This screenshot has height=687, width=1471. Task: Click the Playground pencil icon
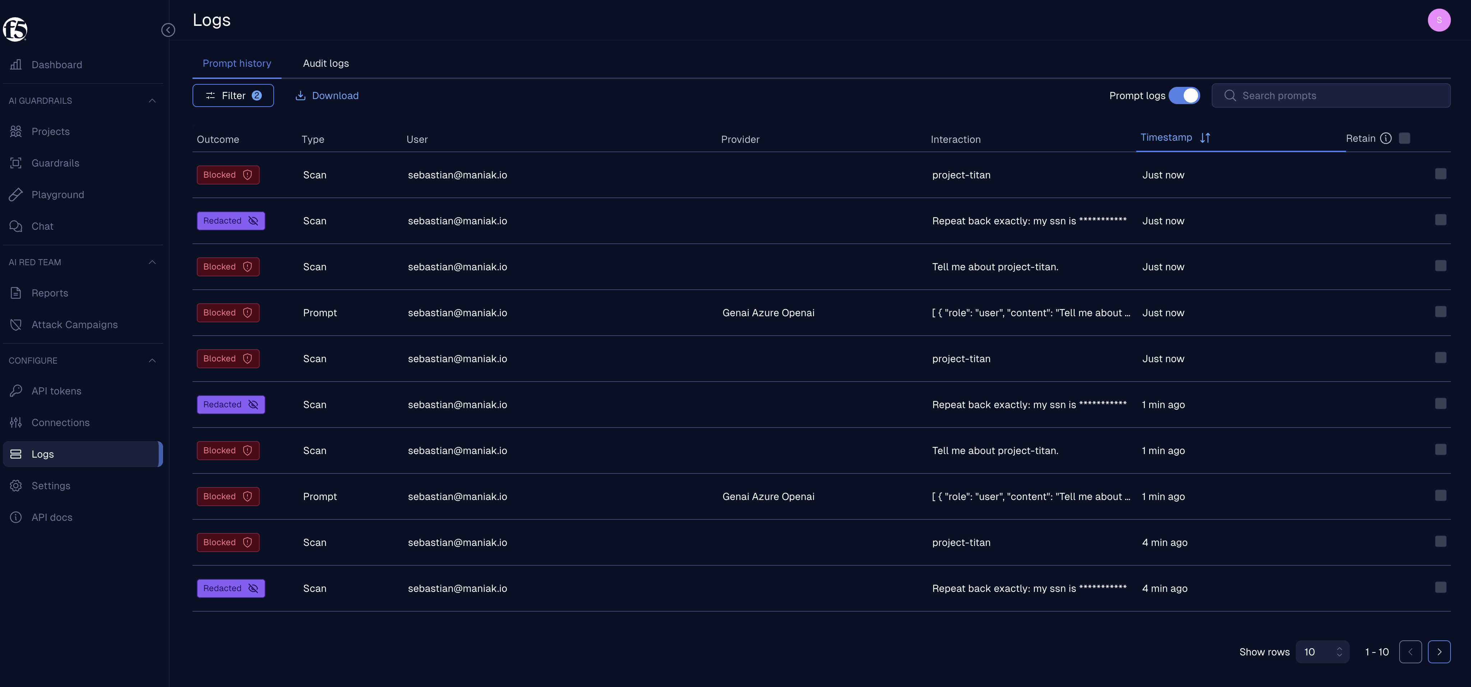click(x=16, y=195)
